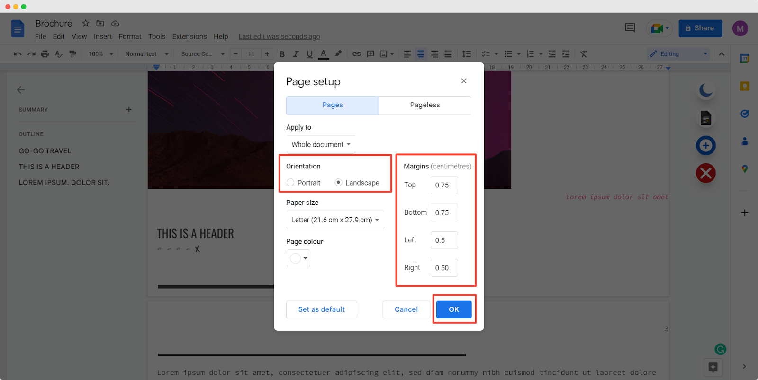Open the Normal text style dropdown
758x380 pixels.
pos(146,54)
